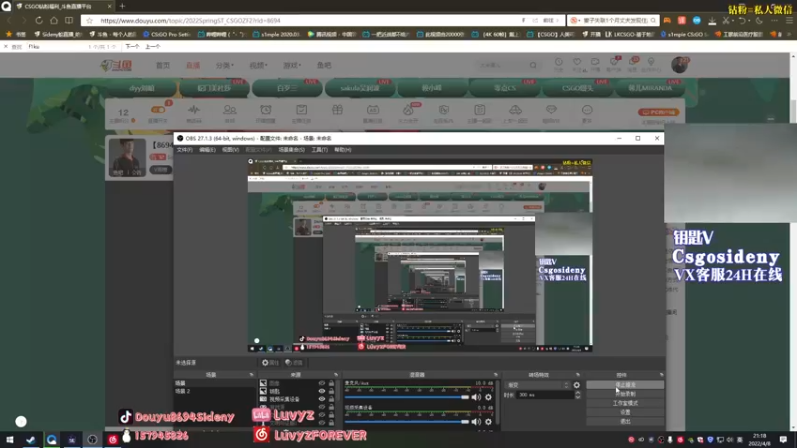Open OBS 工具(T) menu
This screenshot has width=797, height=448.
[x=319, y=150]
